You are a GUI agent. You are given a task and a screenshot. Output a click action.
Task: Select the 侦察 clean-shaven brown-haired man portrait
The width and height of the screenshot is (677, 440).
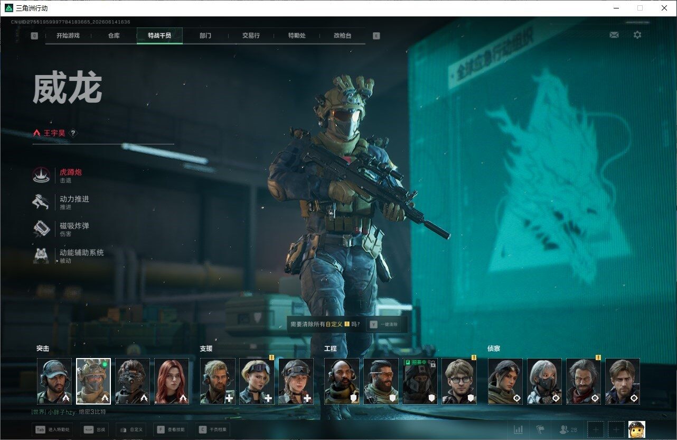coord(622,381)
